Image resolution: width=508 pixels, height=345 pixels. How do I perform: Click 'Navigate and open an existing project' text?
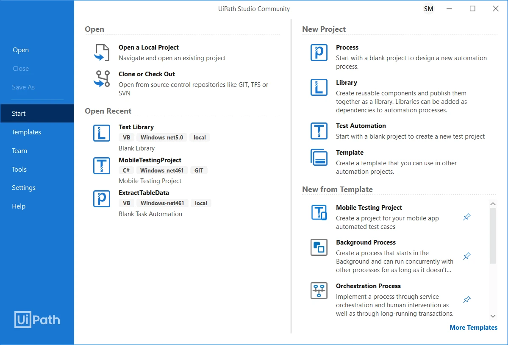pyautogui.click(x=172, y=58)
